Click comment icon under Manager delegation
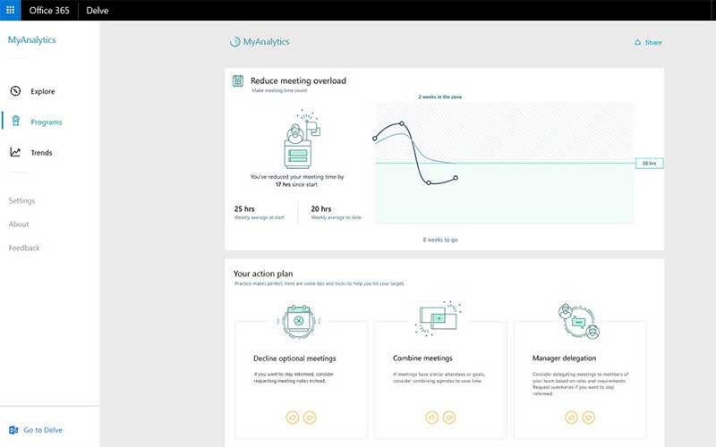The height and width of the screenshot is (447, 716). (x=589, y=417)
